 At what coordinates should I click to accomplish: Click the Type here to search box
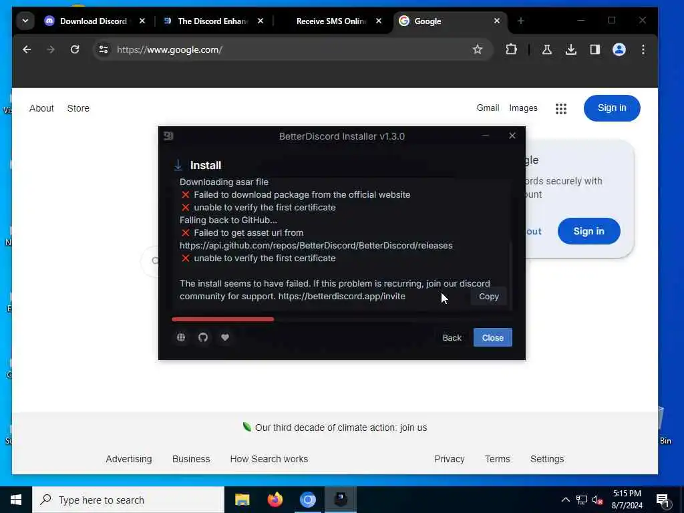coord(128,500)
